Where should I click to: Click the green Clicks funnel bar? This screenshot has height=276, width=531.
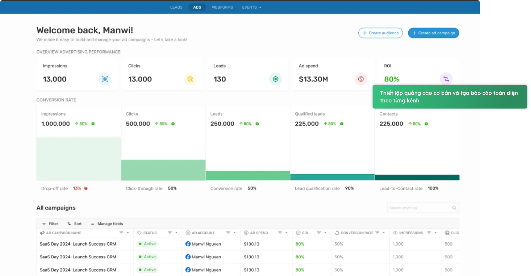(x=163, y=170)
